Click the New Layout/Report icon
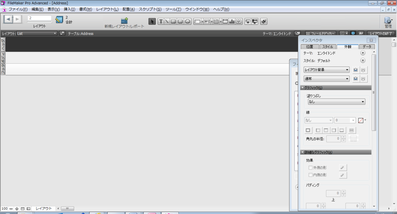 (x=124, y=21)
